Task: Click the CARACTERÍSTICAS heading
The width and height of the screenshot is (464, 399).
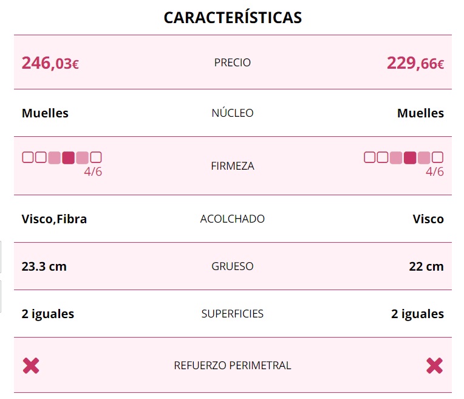Action: point(233,18)
